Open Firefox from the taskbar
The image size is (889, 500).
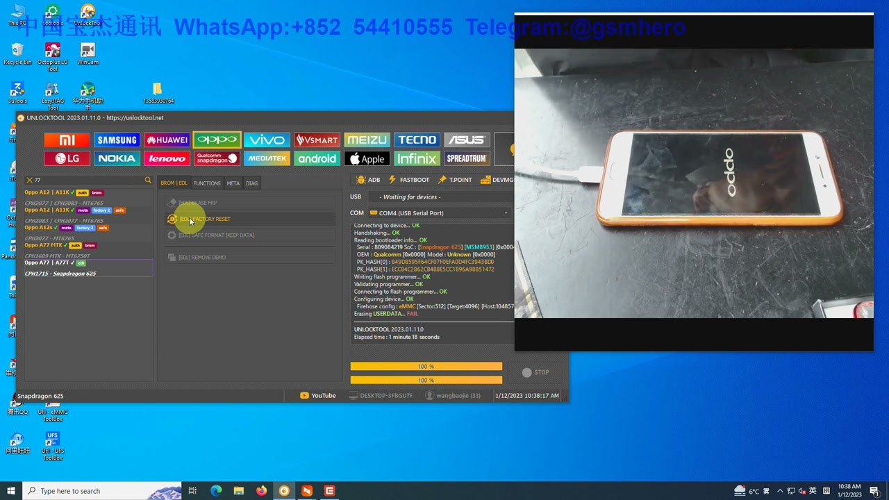tap(261, 491)
